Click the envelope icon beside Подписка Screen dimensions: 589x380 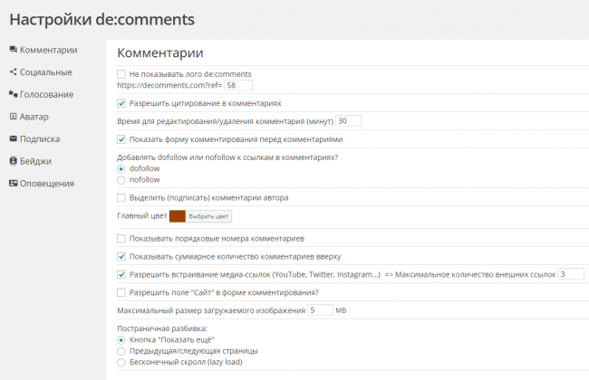(x=13, y=139)
